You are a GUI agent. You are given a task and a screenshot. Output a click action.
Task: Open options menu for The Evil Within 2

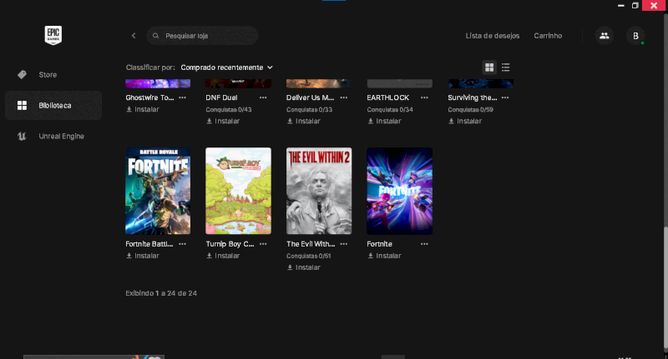click(344, 244)
